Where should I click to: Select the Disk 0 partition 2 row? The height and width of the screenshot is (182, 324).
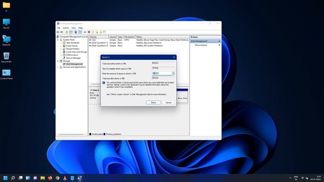click(138, 45)
